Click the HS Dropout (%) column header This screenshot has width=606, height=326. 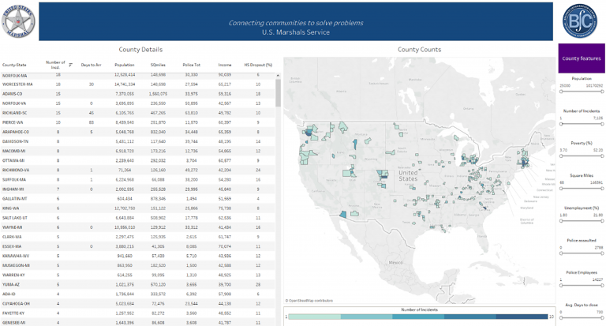click(x=258, y=65)
